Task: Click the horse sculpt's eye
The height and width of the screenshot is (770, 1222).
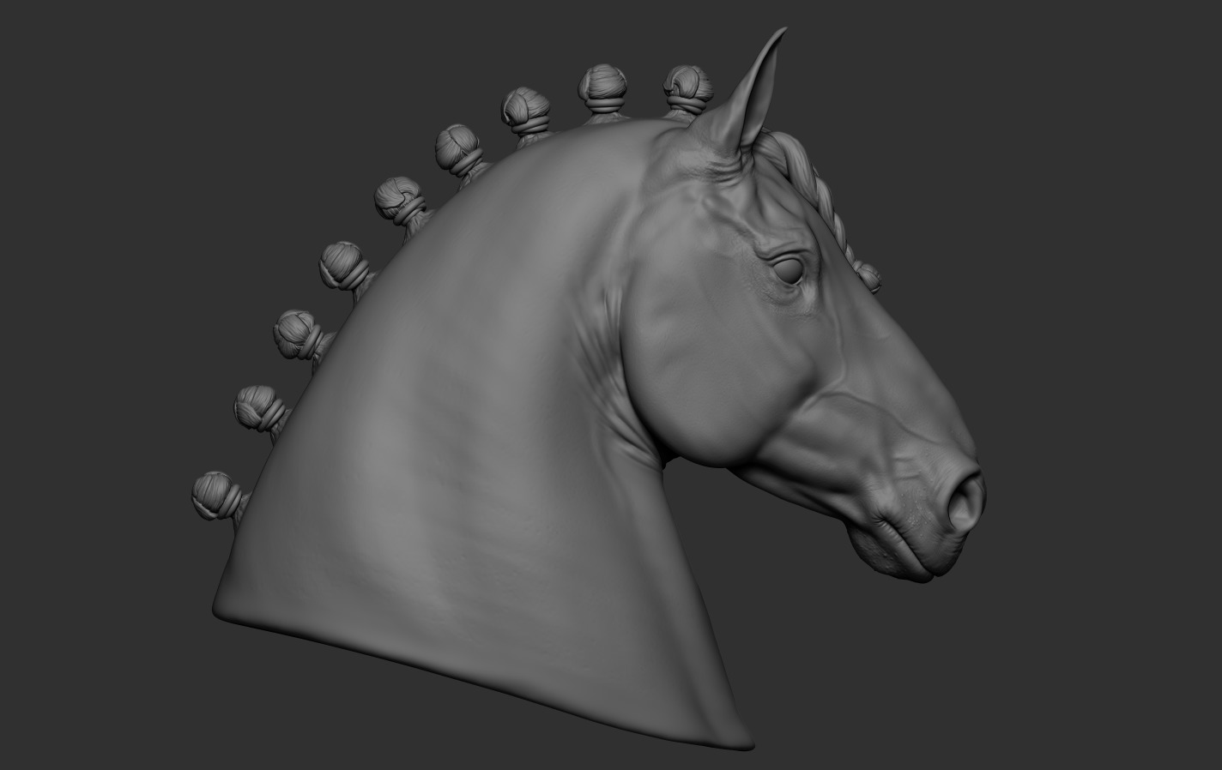Action: (x=789, y=269)
